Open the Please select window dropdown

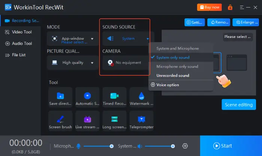tap(238, 37)
